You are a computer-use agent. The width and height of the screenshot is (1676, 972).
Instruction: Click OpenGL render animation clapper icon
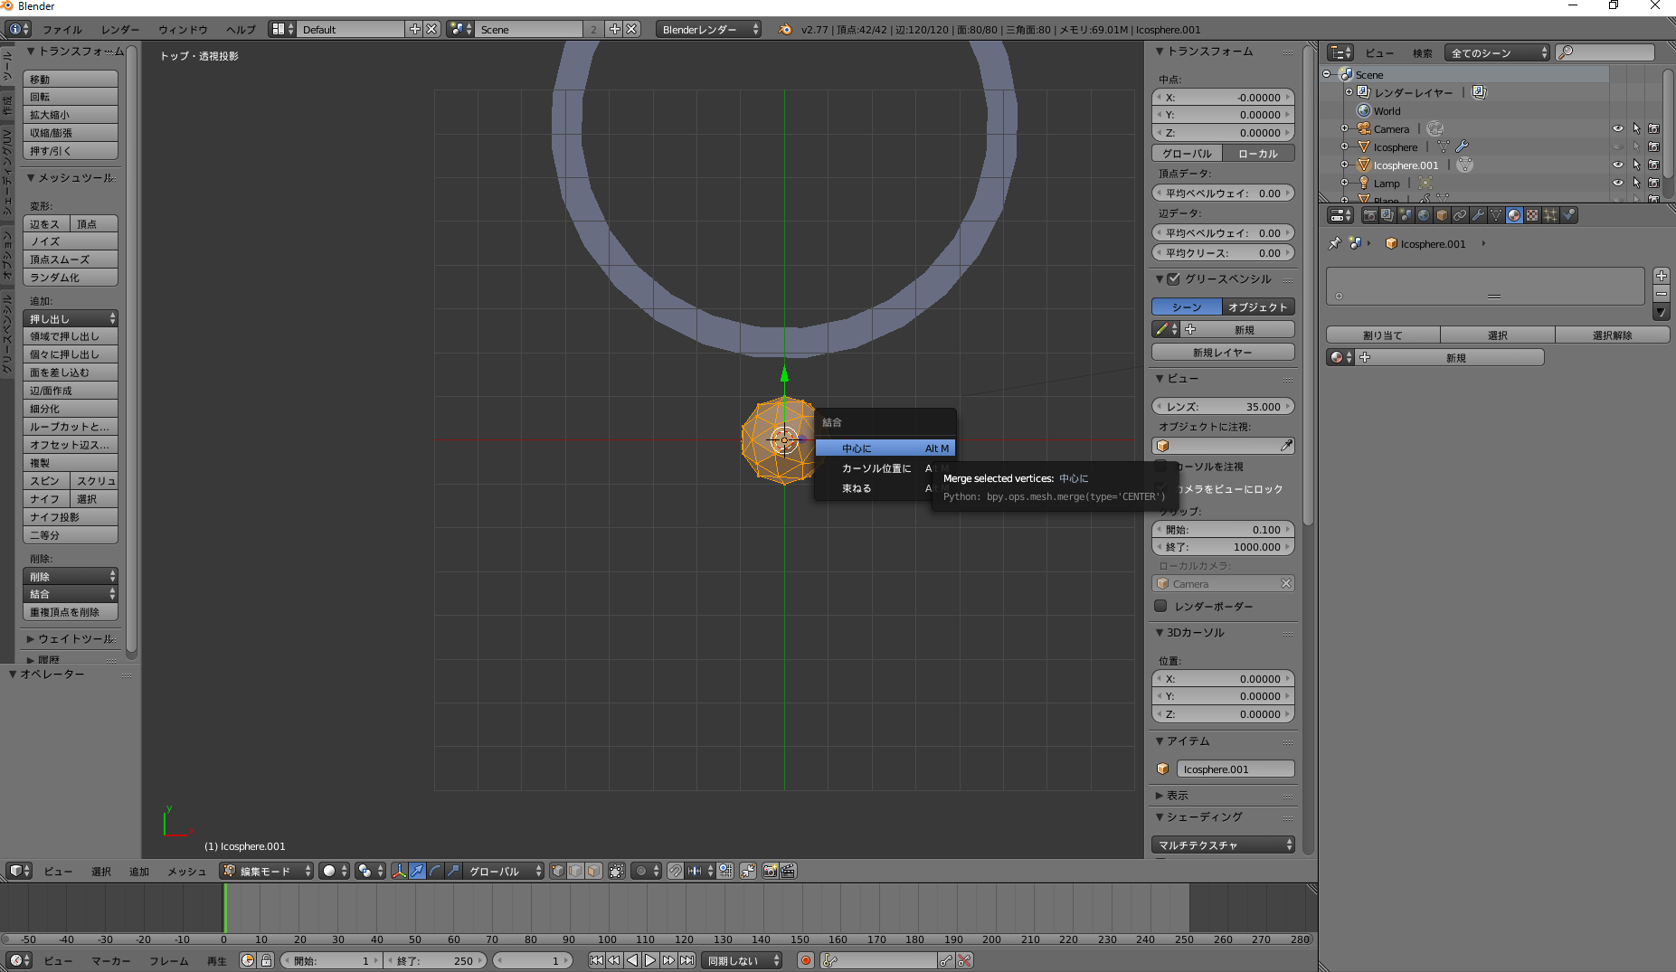coord(788,871)
